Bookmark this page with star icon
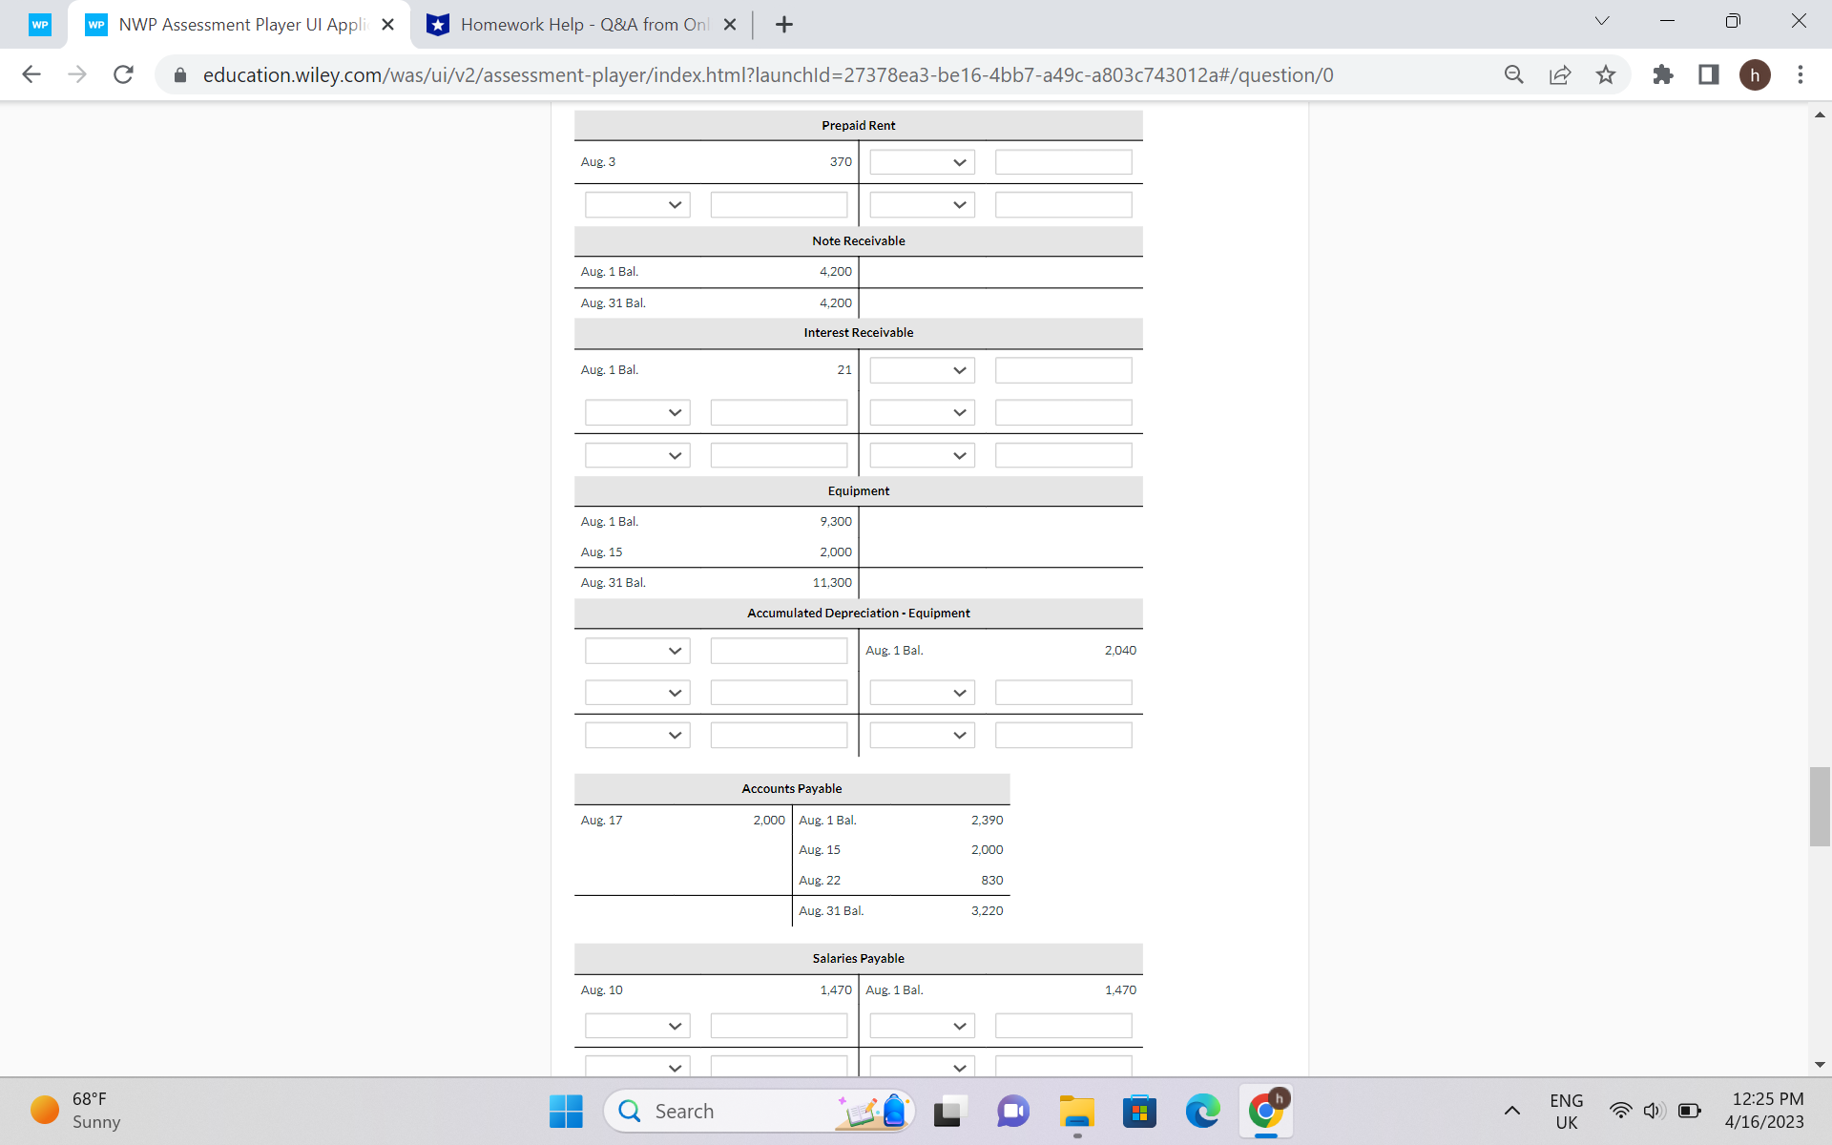 pyautogui.click(x=1606, y=74)
